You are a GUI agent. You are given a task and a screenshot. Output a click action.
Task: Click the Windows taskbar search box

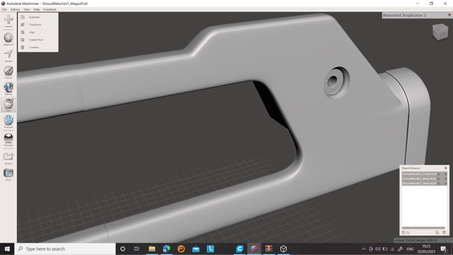[x=65, y=248]
